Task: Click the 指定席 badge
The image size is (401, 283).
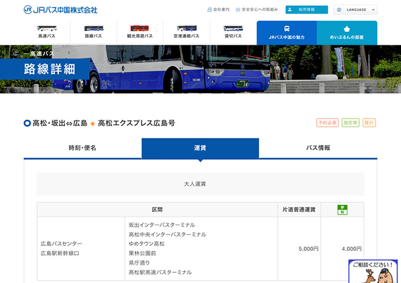Action: point(350,123)
